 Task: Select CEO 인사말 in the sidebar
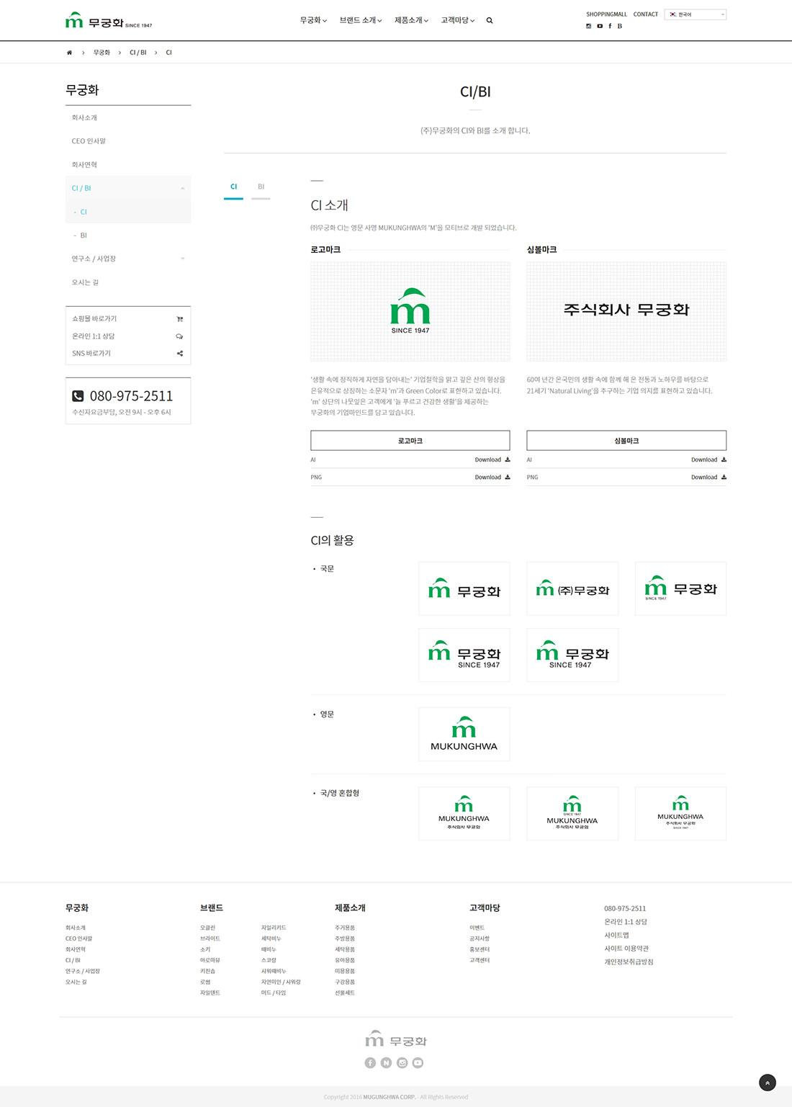coord(89,141)
